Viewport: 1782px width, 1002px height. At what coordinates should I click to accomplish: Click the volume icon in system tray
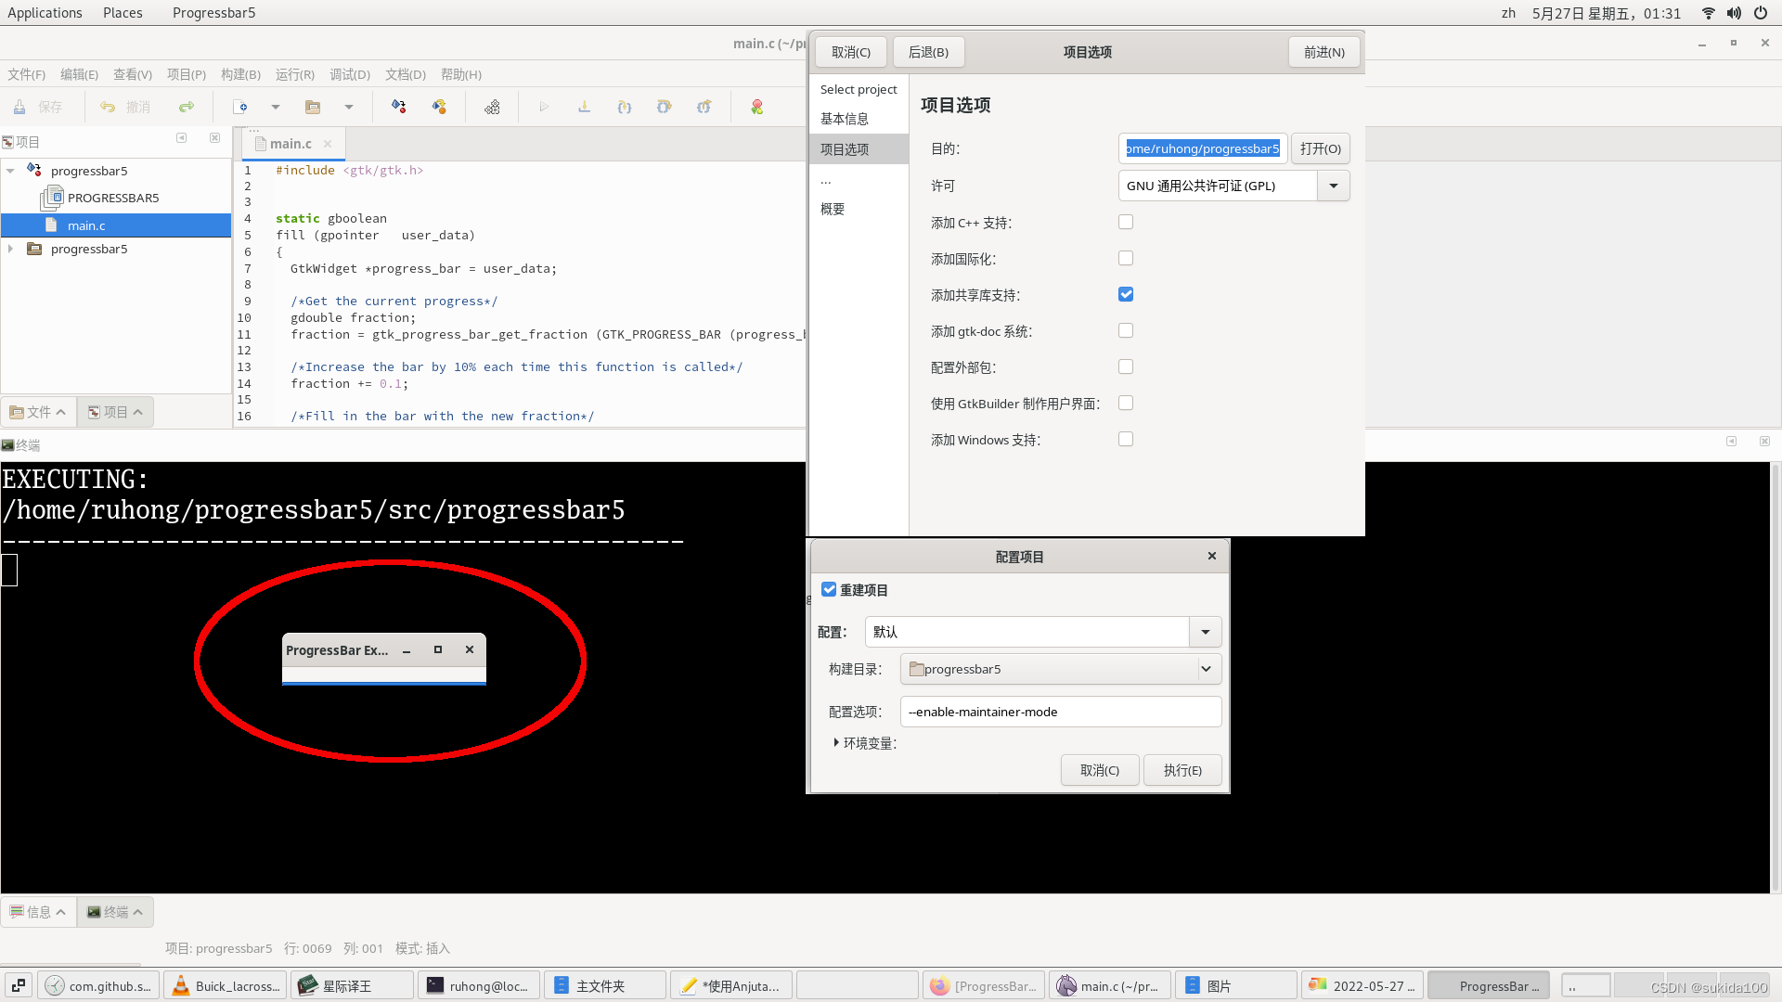(1734, 13)
